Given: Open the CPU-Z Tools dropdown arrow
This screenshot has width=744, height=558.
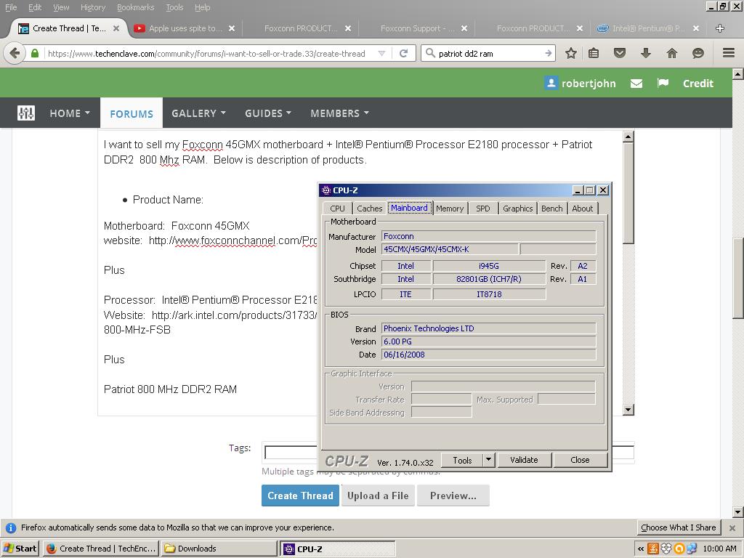Looking at the screenshot, I should [x=489, y=460].
